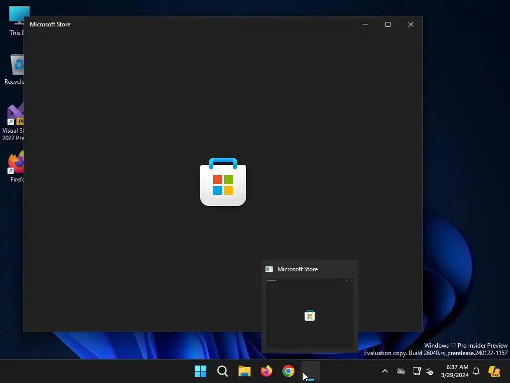Click the Microsoft Store taskbar button

[310, 371]
